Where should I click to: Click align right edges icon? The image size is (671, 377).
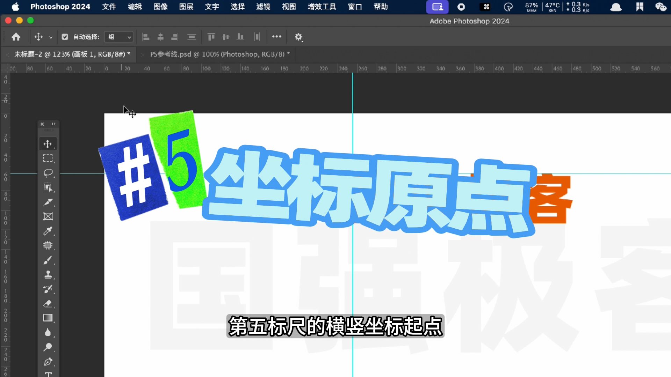point(175,37)
